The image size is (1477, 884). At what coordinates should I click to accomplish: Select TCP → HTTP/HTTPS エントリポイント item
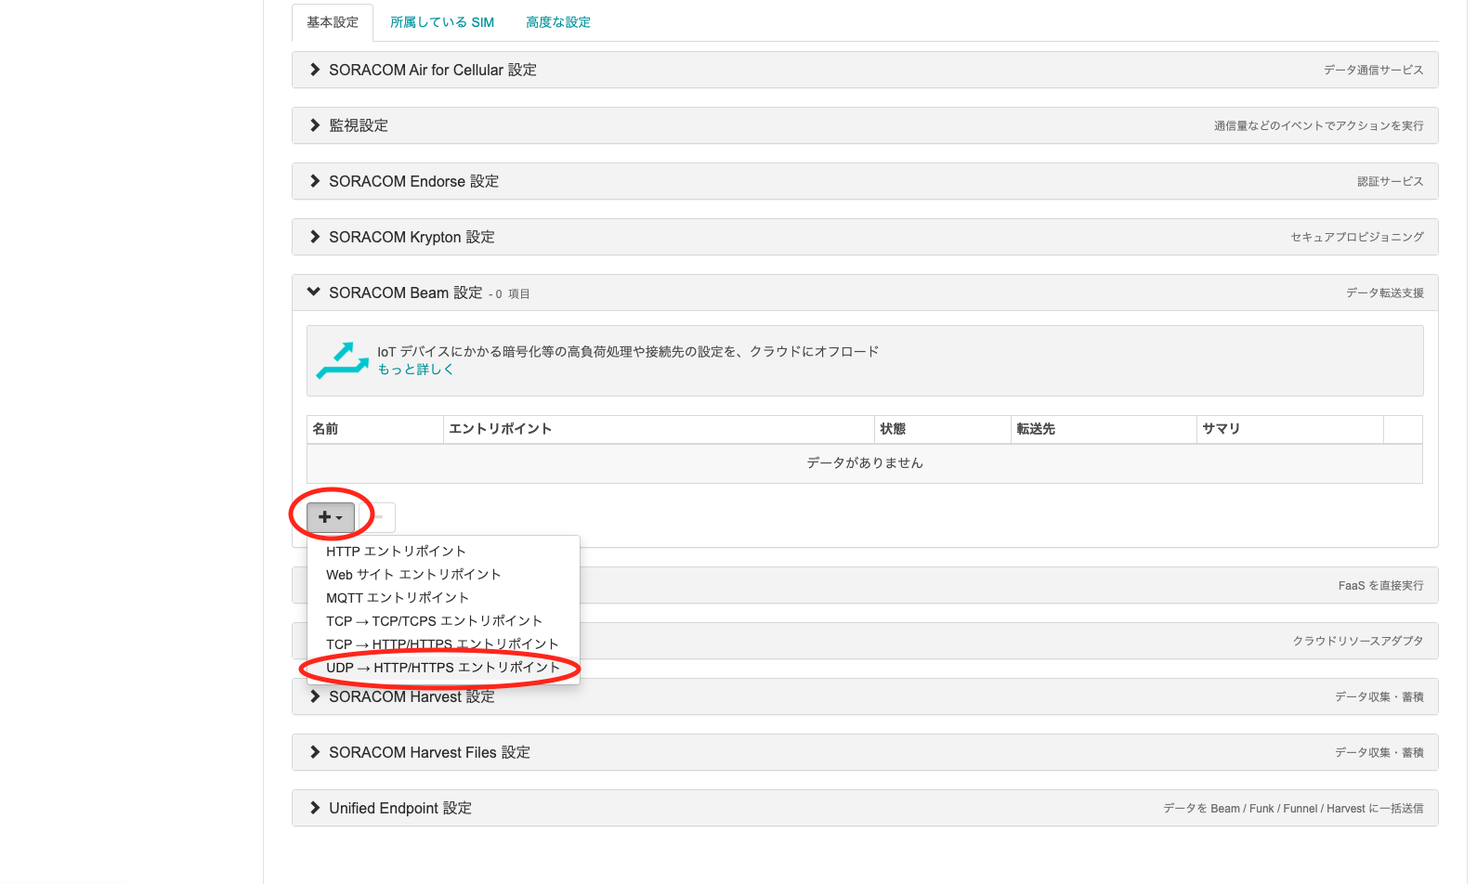tap(443, 644)
